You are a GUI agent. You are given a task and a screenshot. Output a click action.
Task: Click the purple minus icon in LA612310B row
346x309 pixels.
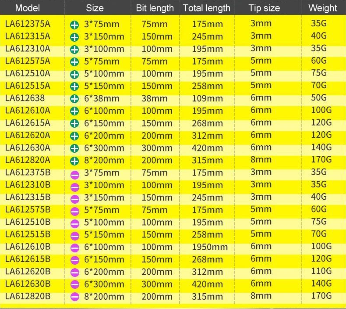click(75, 187)
